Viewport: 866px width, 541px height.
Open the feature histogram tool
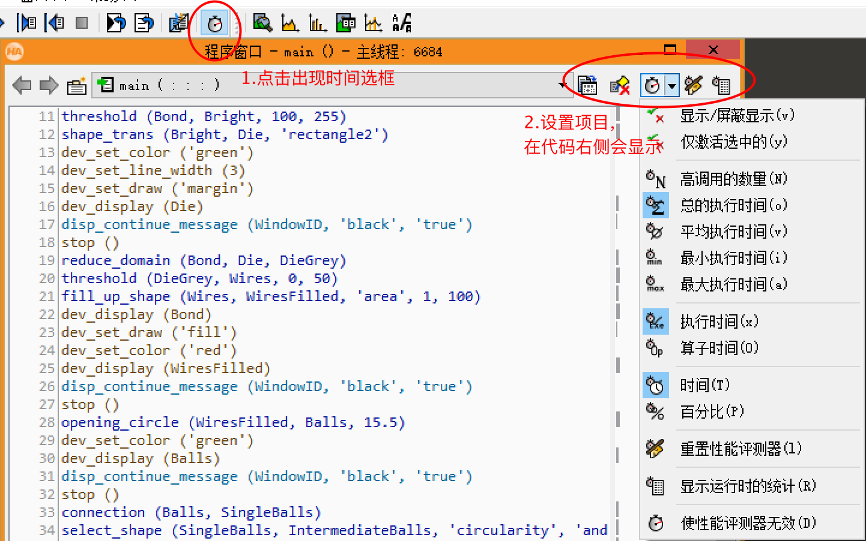(318, 23)
